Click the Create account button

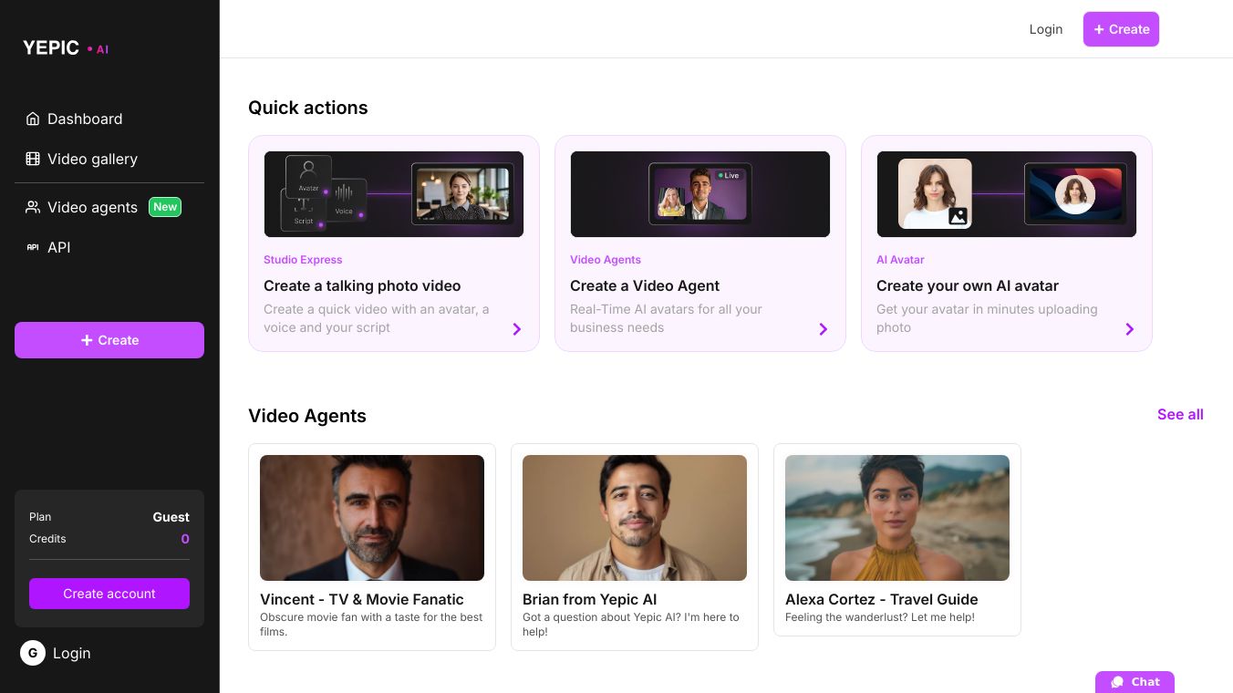point(109,594)
